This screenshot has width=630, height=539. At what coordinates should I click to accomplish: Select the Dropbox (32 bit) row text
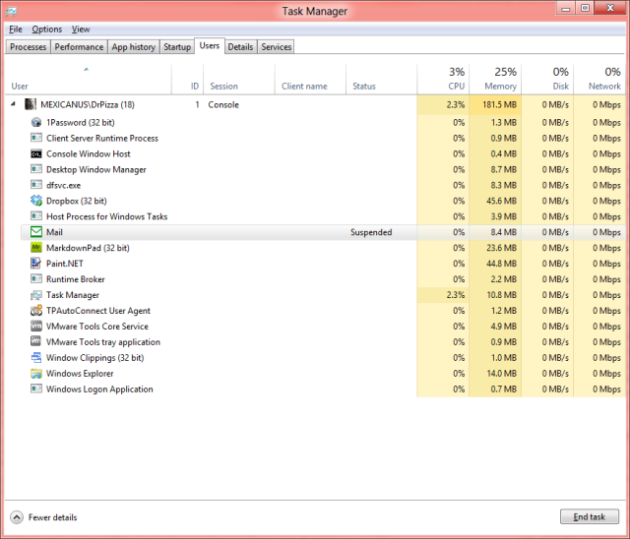[x=77, y=201]
